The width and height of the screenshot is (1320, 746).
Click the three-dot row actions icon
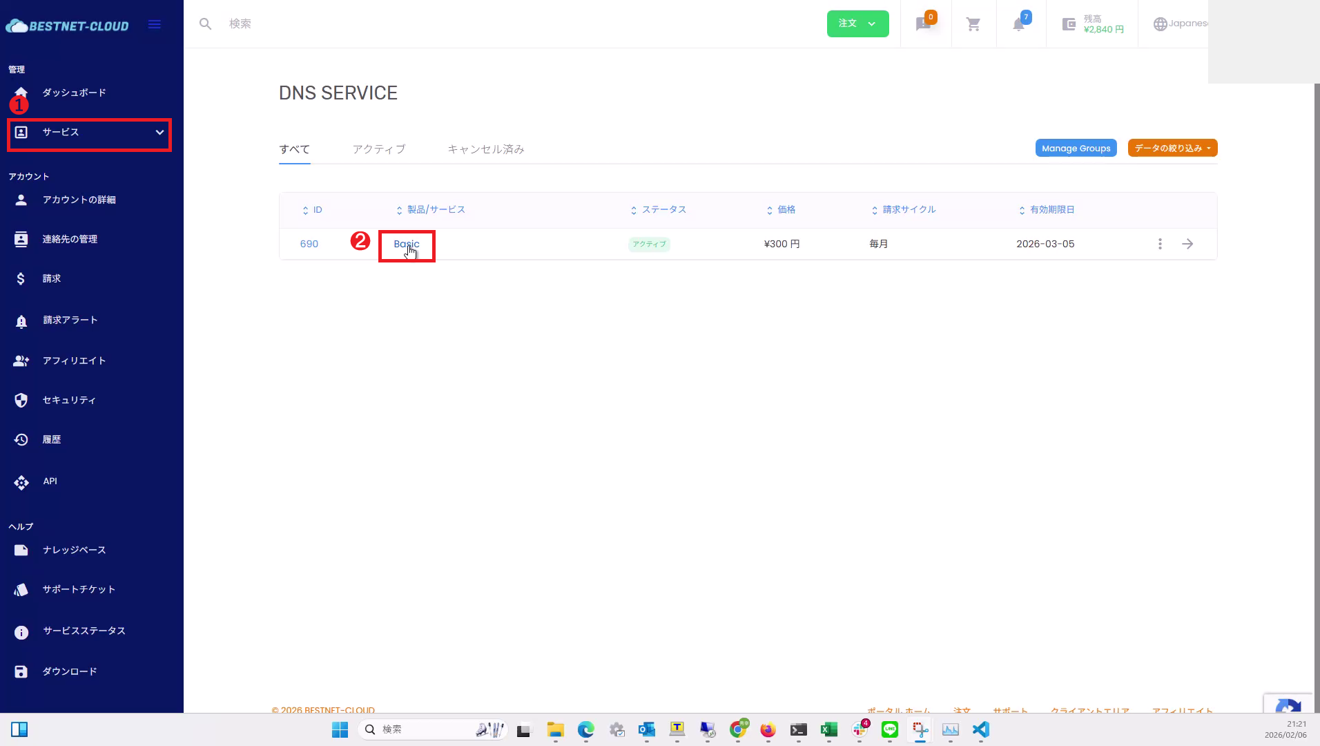click(x=1160, y=244)
